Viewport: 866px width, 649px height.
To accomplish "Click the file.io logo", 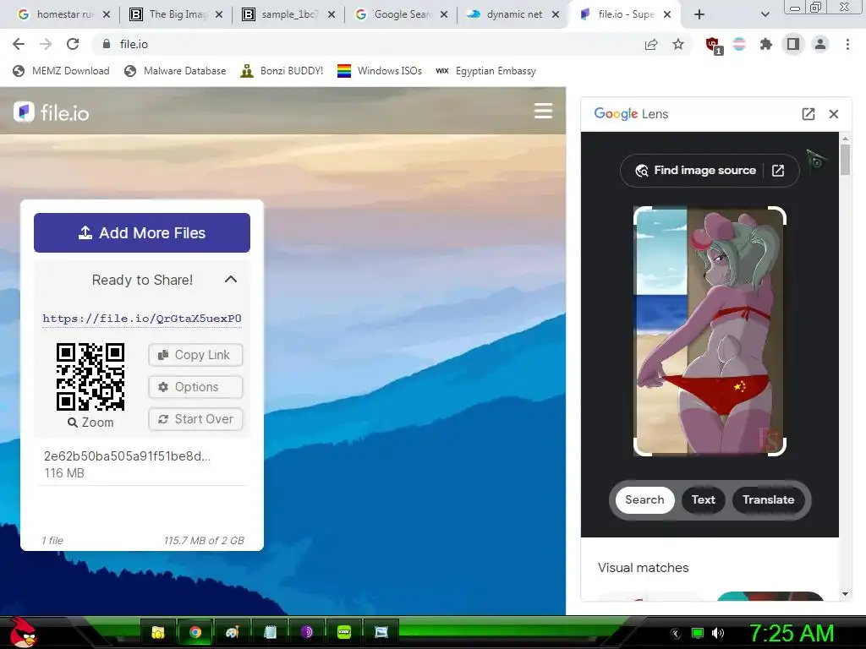I will [x=51, y=112].
